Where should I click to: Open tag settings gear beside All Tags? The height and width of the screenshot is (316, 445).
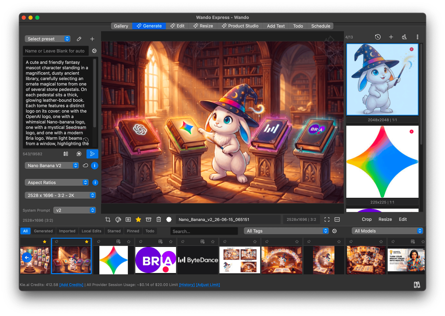pos(335,231)
